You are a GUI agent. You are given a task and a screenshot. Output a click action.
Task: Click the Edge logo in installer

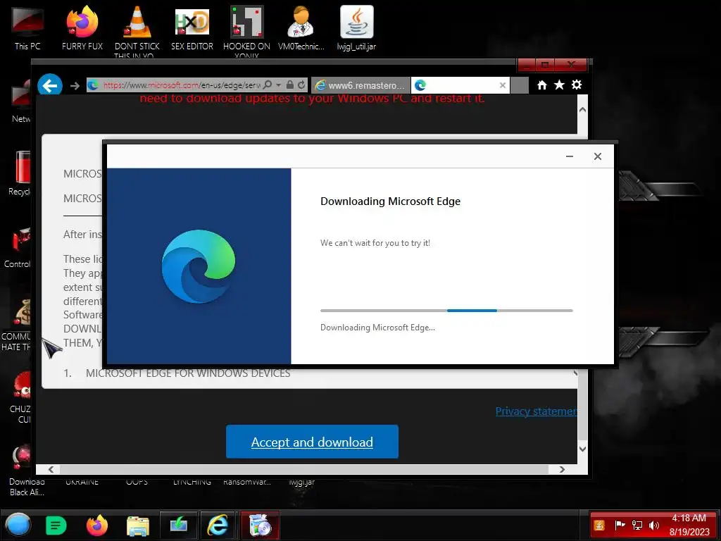coord(198,266)
